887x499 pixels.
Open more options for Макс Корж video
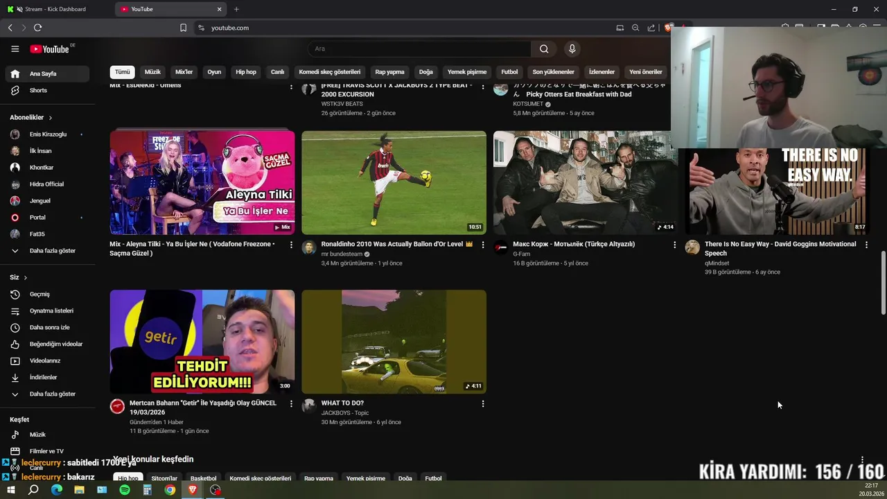675,245
